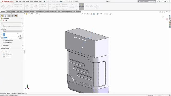Viewport: 171px width, 96px height.
Task: Open File Explorer folder icon in task pane
Action: click(x=170, y=20)
